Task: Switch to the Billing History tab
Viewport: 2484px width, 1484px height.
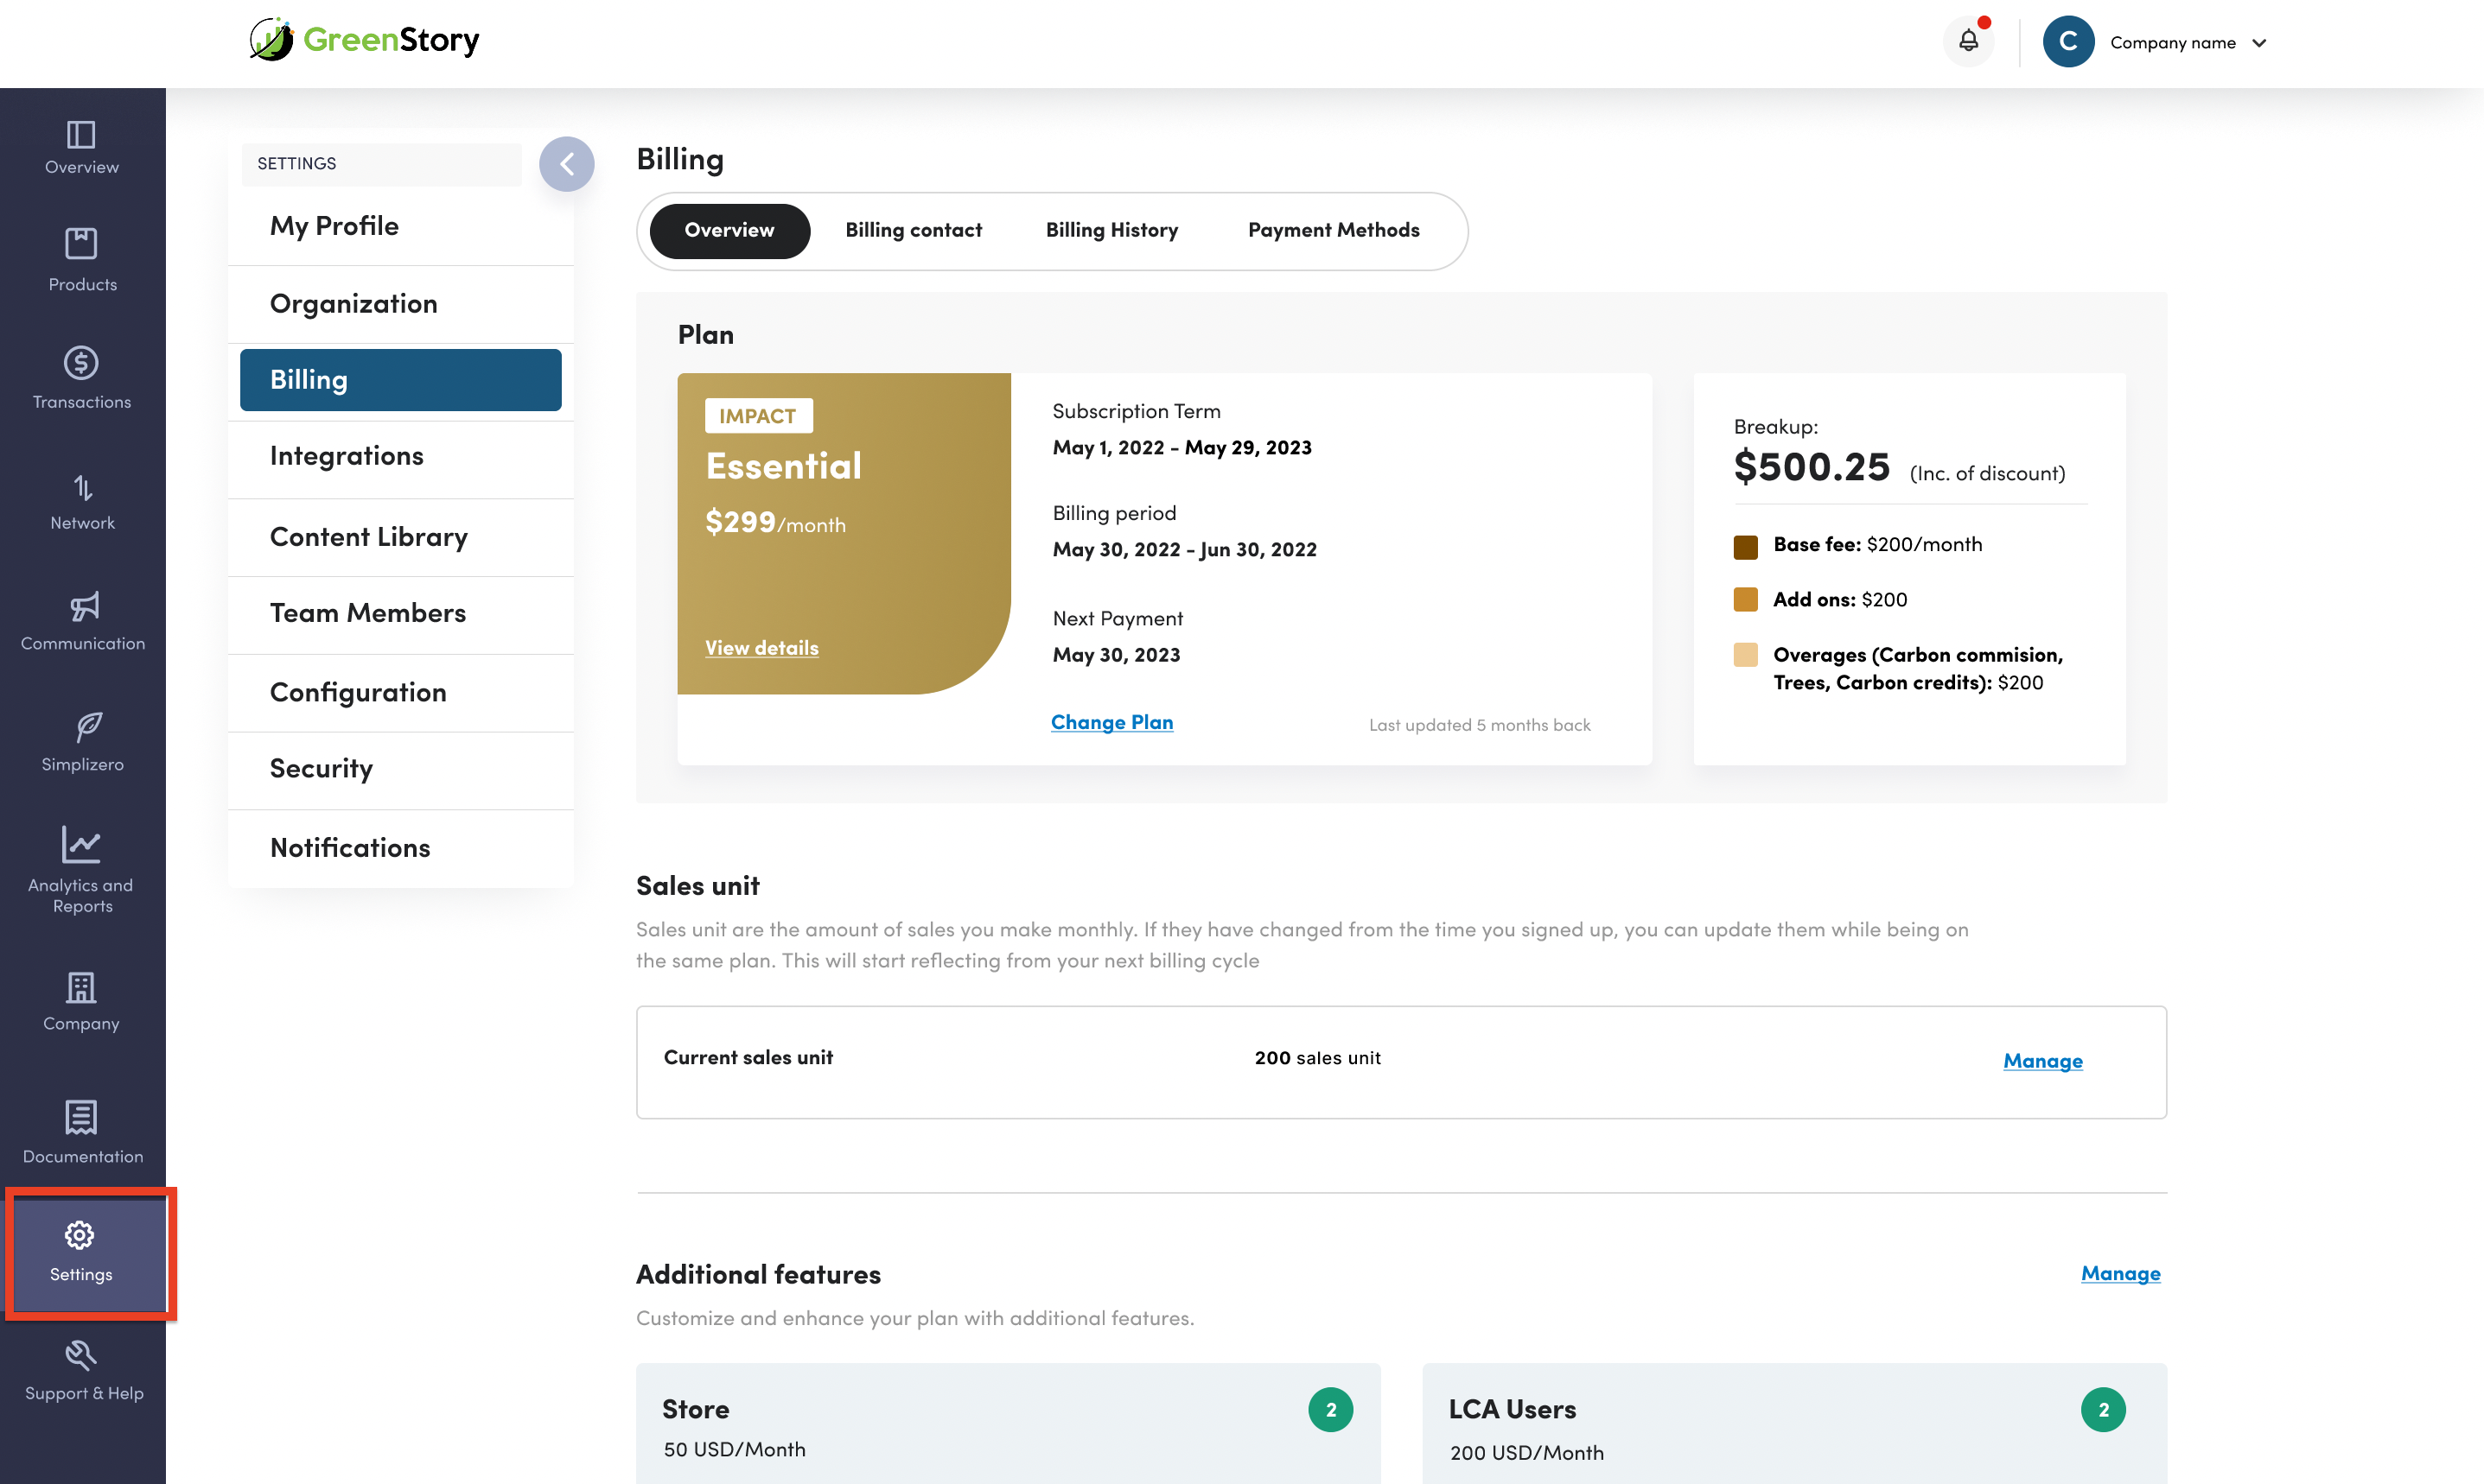Action: (x=1111, y=230)
